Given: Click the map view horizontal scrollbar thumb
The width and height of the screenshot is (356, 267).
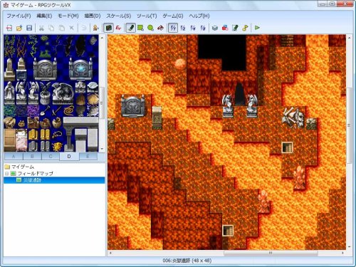Looking at the screenshot, I should 271,253.
